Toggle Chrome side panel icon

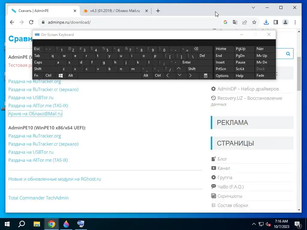(x=276, y=22)
